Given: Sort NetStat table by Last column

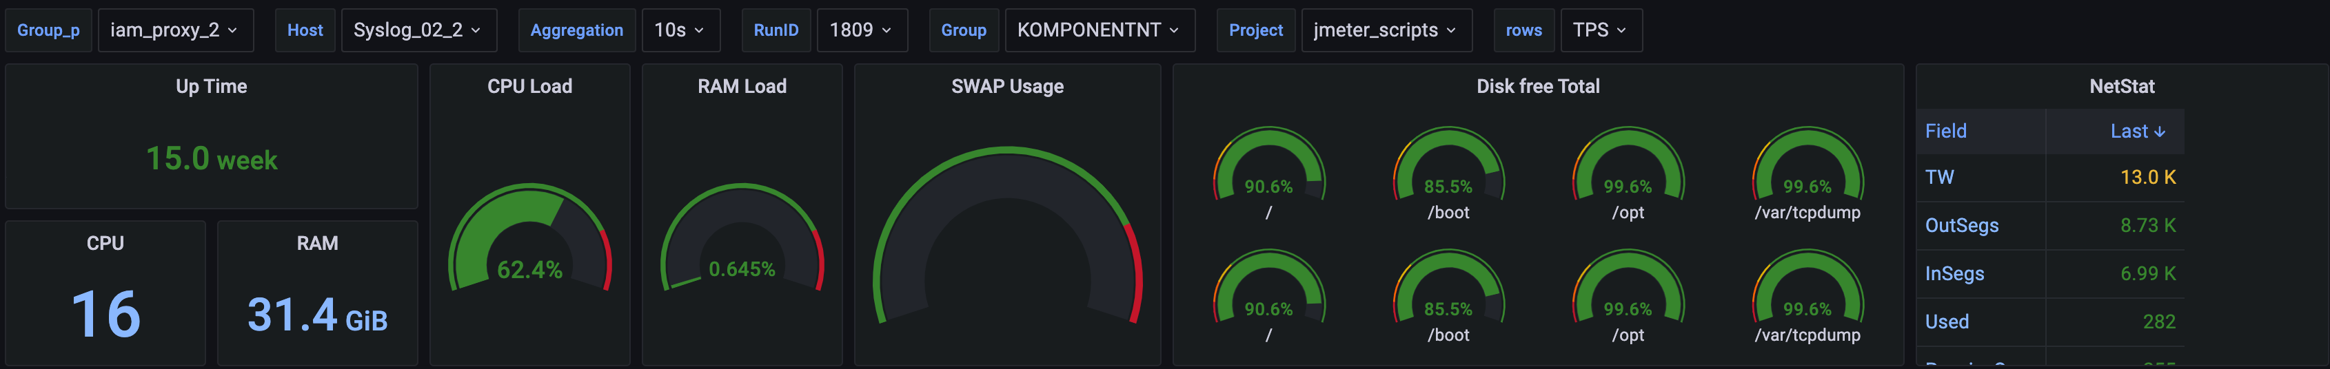Looking at the screenshot, I should tap(2115, 131).
